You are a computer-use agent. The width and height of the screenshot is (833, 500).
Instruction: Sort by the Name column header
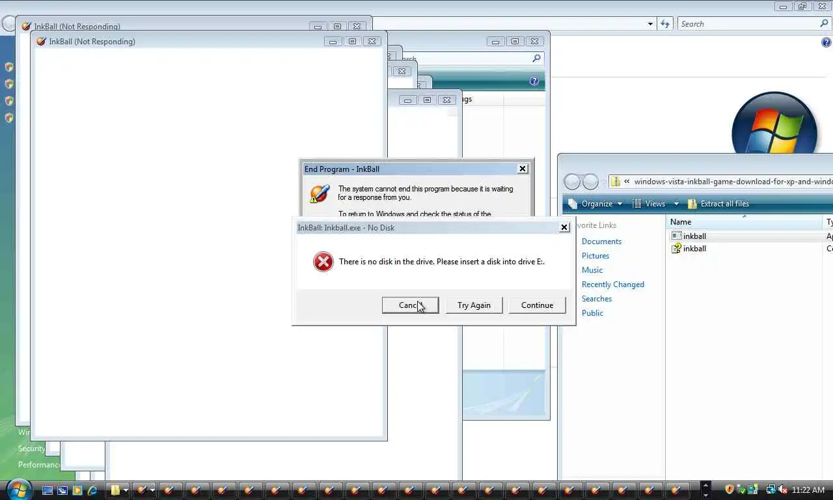coord(745,222)
